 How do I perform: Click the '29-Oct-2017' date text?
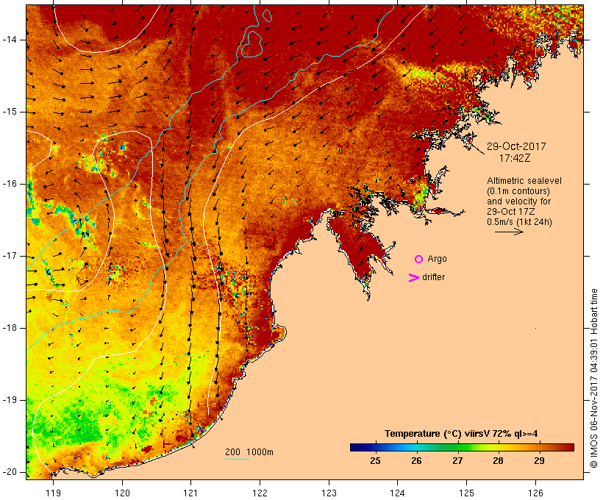point(516,146)
